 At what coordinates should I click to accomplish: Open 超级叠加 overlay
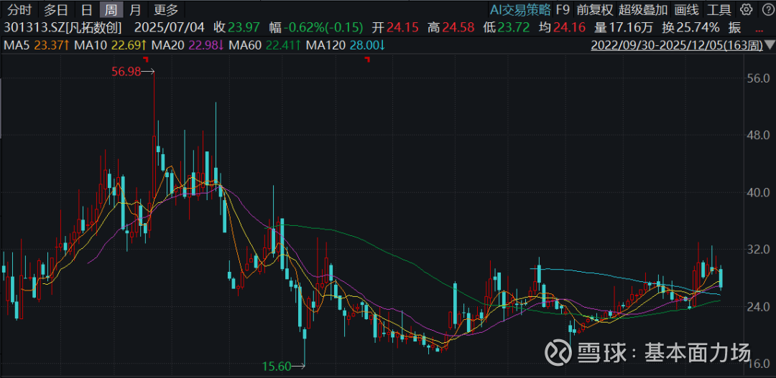tap(643, 9)
